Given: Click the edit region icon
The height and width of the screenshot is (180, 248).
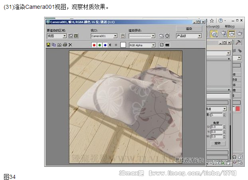Looking at the screenshot, I should [71, 36].
